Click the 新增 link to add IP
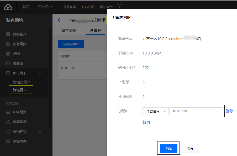This screenshot has width=237, height=156. coord(146,122)
